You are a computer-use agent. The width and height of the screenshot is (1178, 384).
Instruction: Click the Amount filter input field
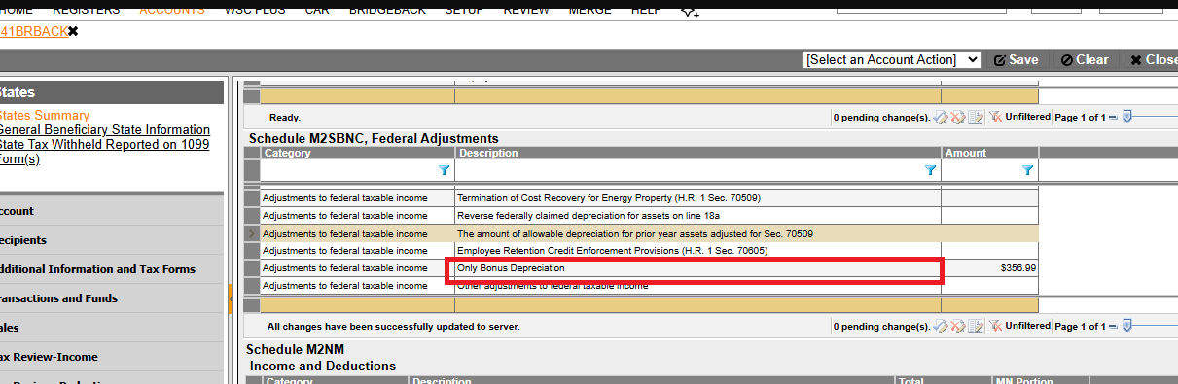pos(981,170)
